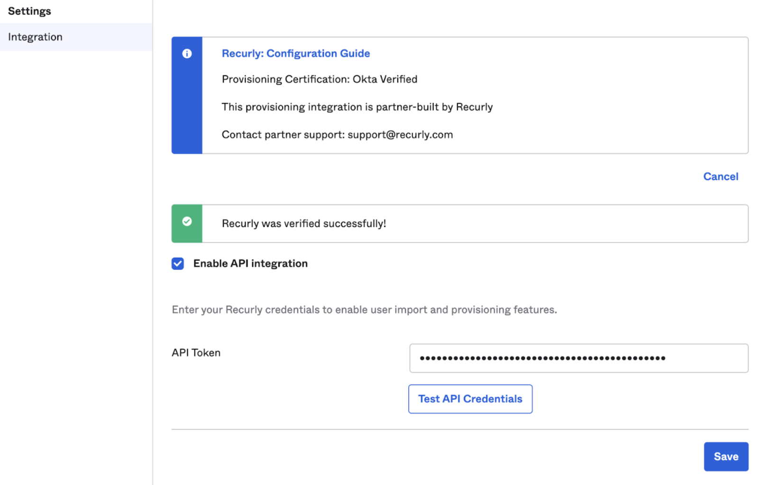761x485 pixels.
Task: Click the Enable API integration label
Action: coord(250,263)
